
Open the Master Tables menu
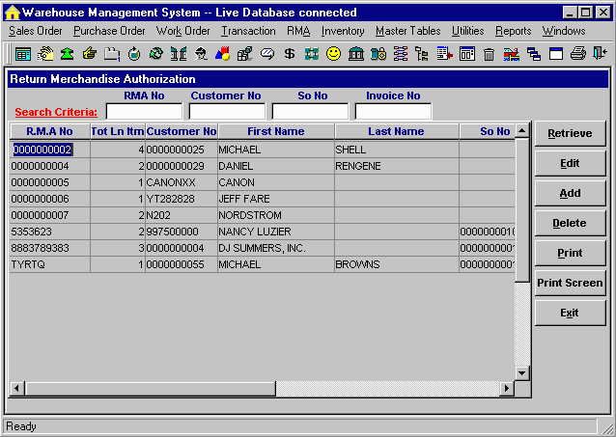[407, 31]
